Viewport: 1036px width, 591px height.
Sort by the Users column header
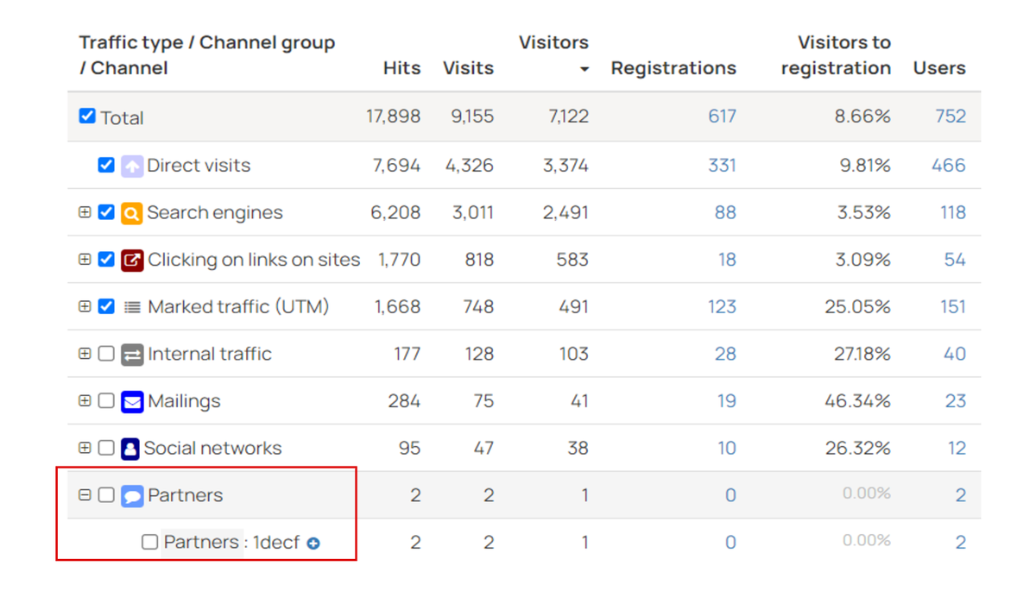[939, 68]
